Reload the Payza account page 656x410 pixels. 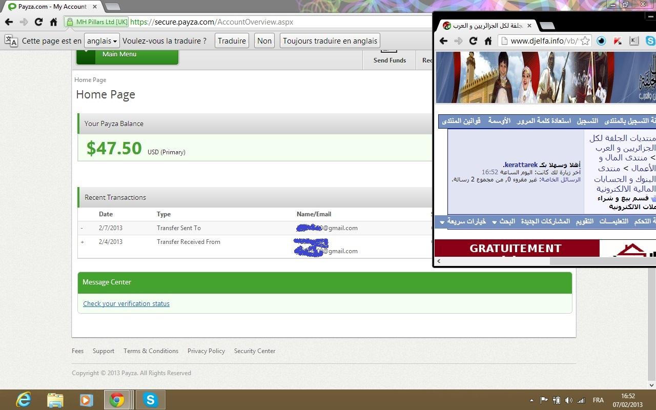(x=38, y=22)
